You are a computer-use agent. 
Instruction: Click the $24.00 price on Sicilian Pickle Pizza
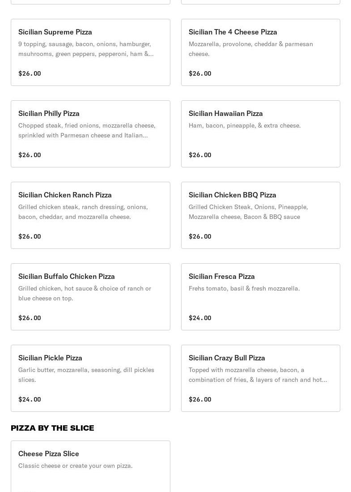[30, 399]
